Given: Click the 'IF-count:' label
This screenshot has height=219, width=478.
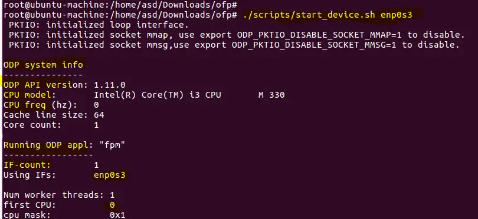Looking at the screenshot, I should point(27,165).
